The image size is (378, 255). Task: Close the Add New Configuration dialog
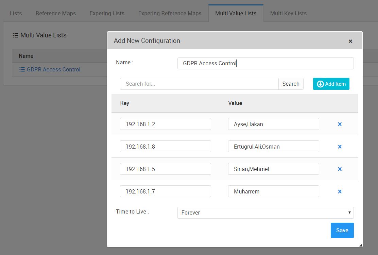pyautogui.click(x=350, y=41)
